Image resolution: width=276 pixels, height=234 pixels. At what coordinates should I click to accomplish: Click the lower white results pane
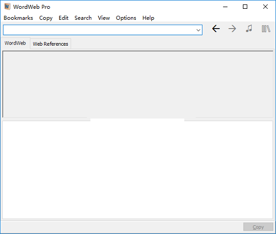(137, 170)
